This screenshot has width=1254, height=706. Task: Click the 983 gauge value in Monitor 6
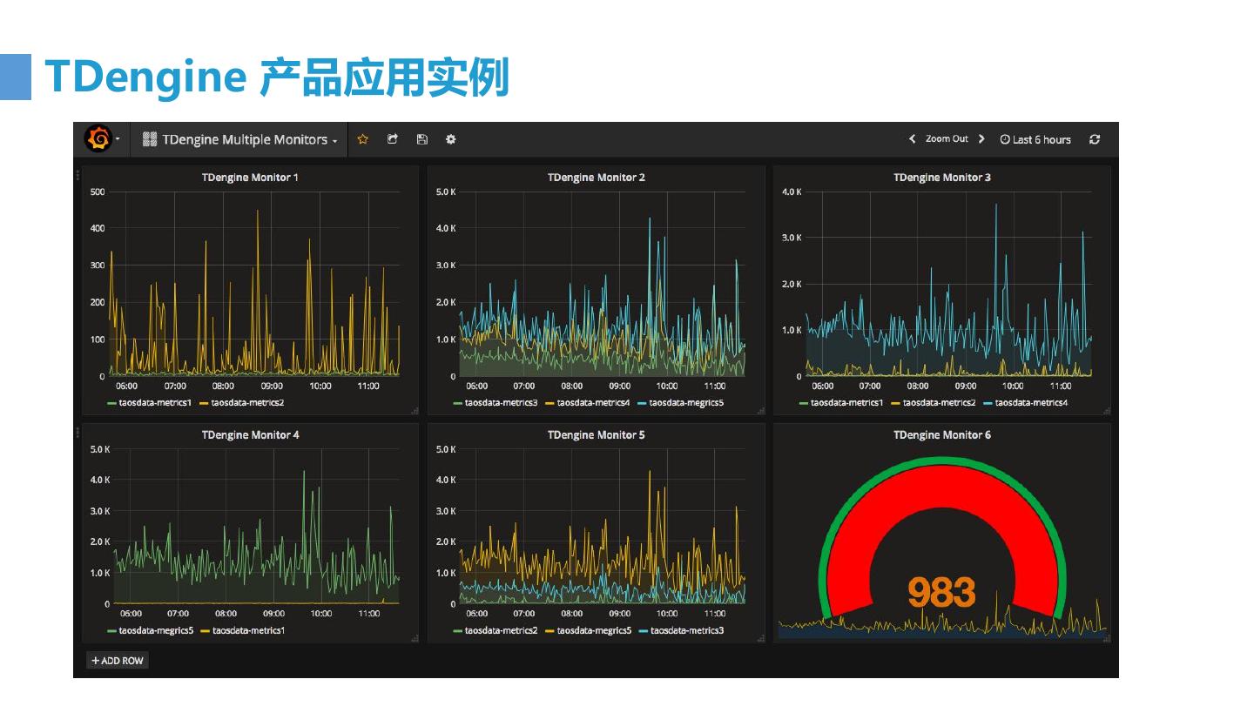tap(941, 593)
